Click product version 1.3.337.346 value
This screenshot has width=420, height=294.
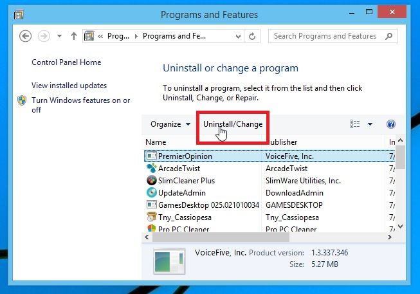(329, 253)
